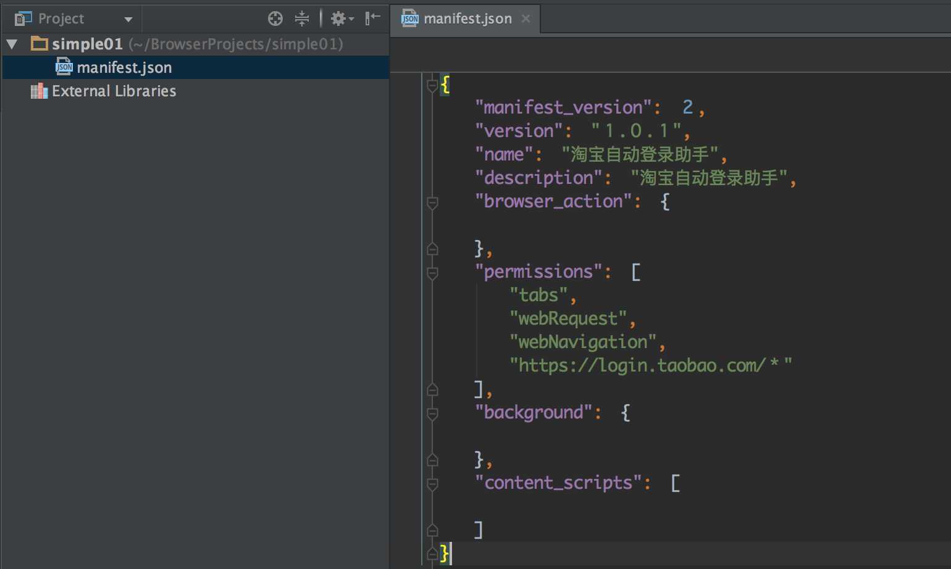Click the simple01 folder icon

[40, 43]
